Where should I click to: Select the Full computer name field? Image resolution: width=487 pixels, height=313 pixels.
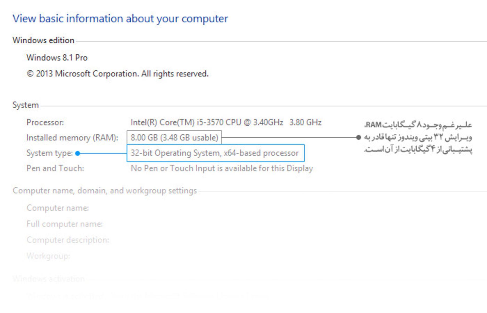[65, 224]
